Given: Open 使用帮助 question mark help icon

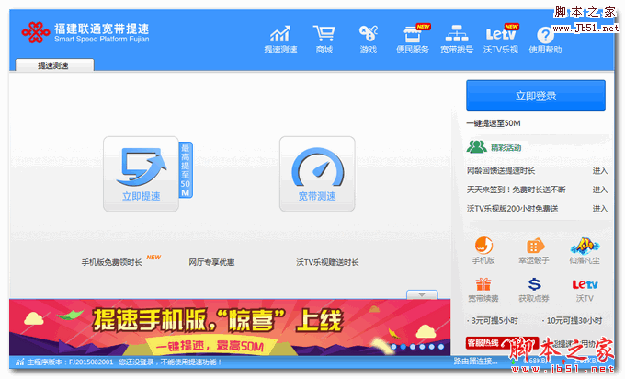Looking at the screenshot, I should point(545,40).
